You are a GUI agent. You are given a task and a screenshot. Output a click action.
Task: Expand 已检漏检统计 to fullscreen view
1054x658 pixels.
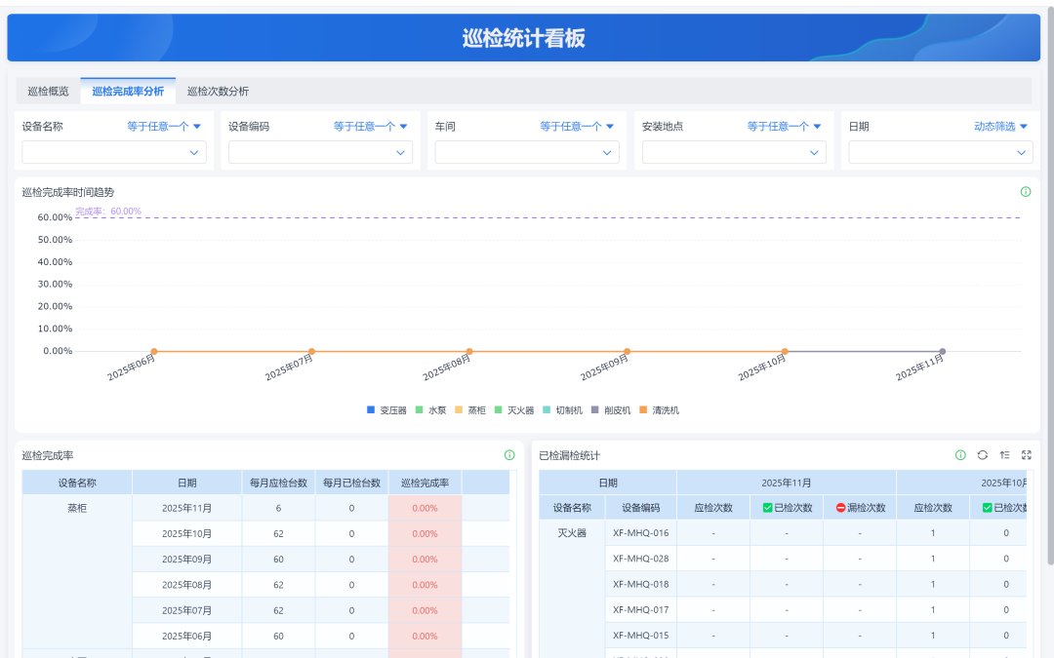tap(1027, 455)
